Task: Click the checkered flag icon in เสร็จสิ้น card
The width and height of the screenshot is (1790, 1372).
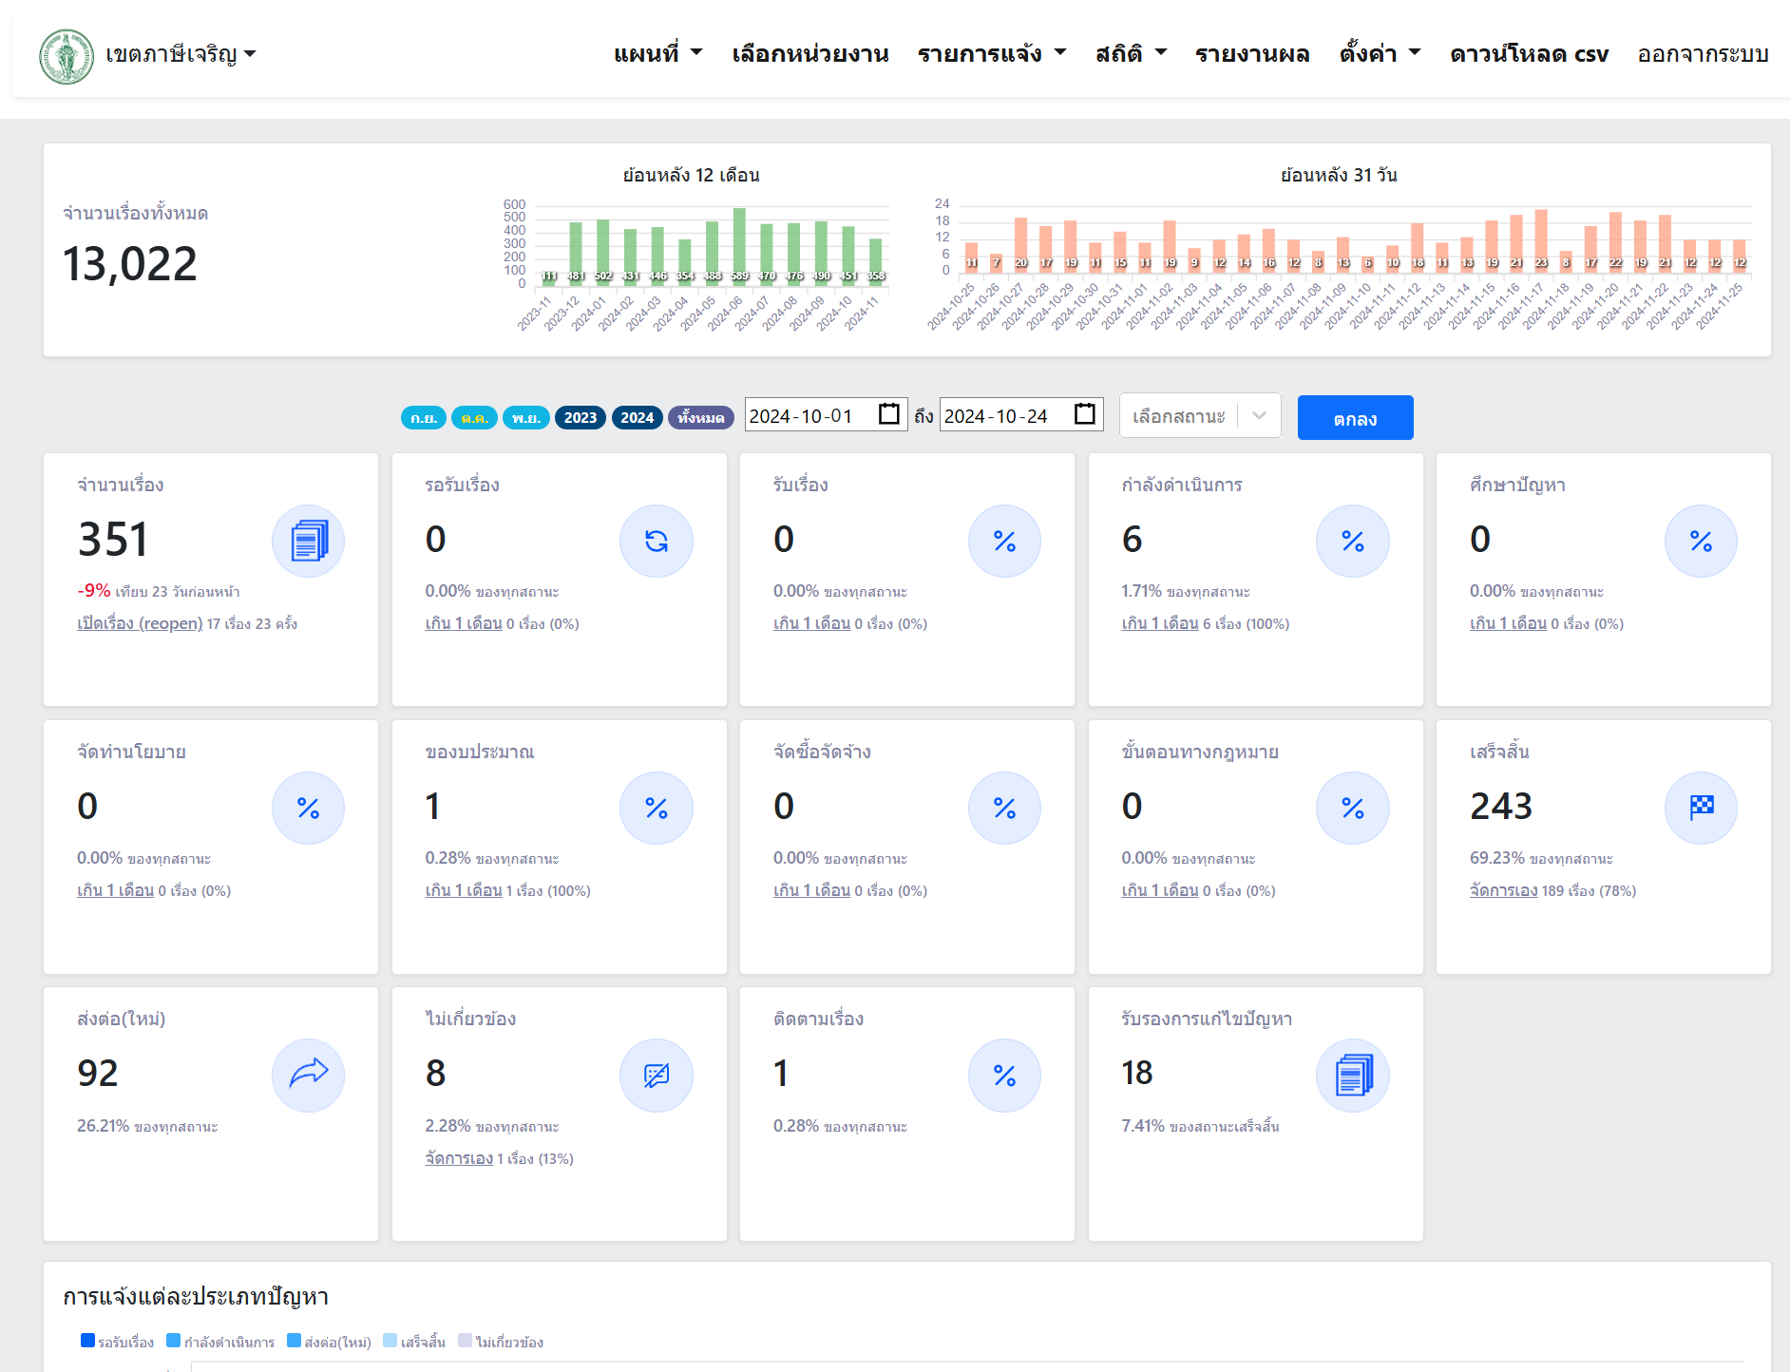Action: point(1700,809)
